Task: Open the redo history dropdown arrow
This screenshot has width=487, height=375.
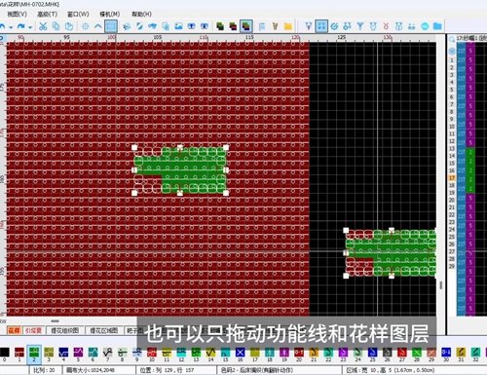Action: click(30, 27)
